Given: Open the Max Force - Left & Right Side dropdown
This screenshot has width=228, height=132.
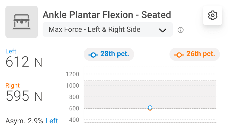Looking at the screenshot, I should (108, 29).
